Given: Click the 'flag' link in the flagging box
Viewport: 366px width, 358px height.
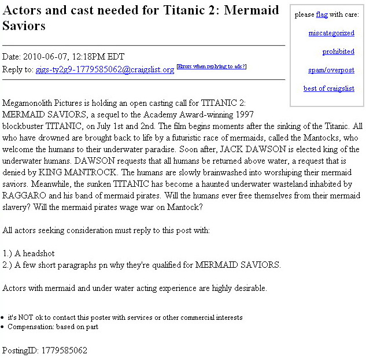Looking at the screenshot, I should [322, 14].
